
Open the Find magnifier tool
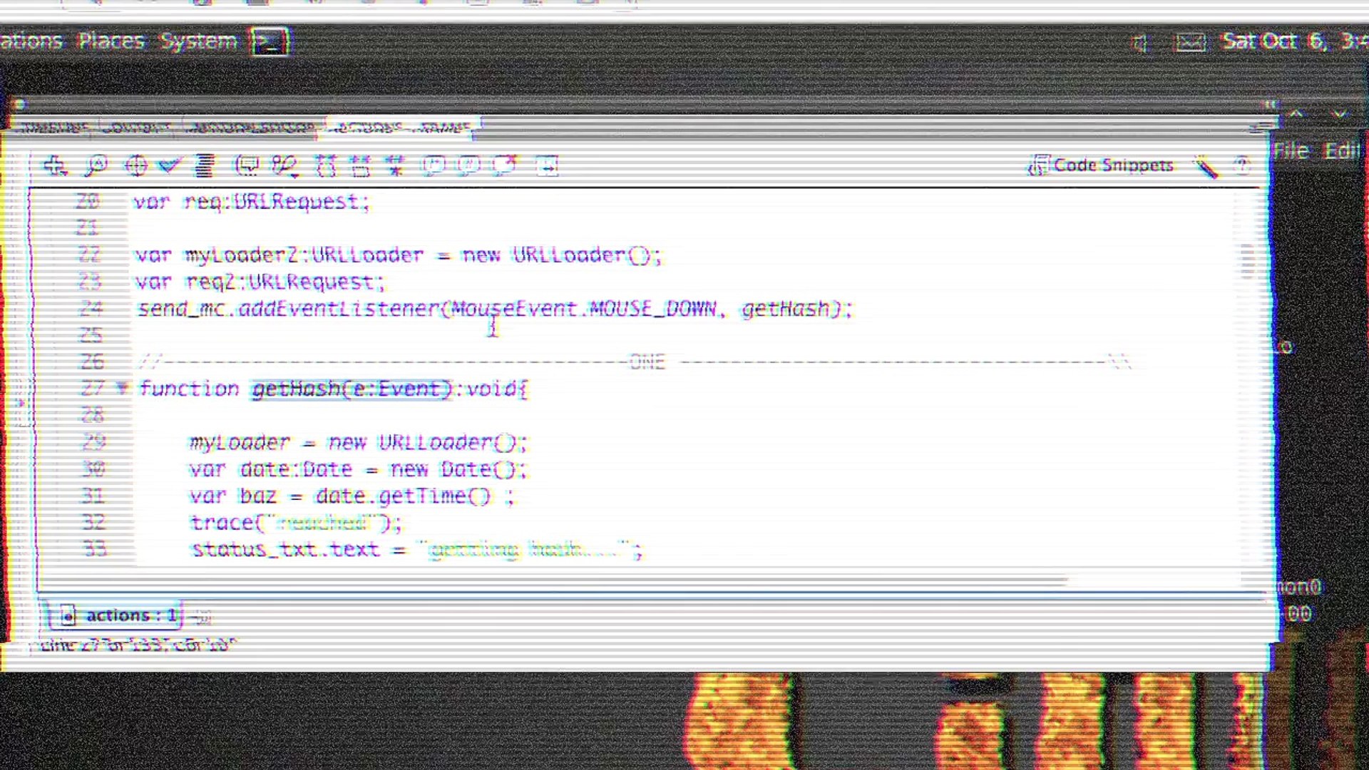point(96,165)
